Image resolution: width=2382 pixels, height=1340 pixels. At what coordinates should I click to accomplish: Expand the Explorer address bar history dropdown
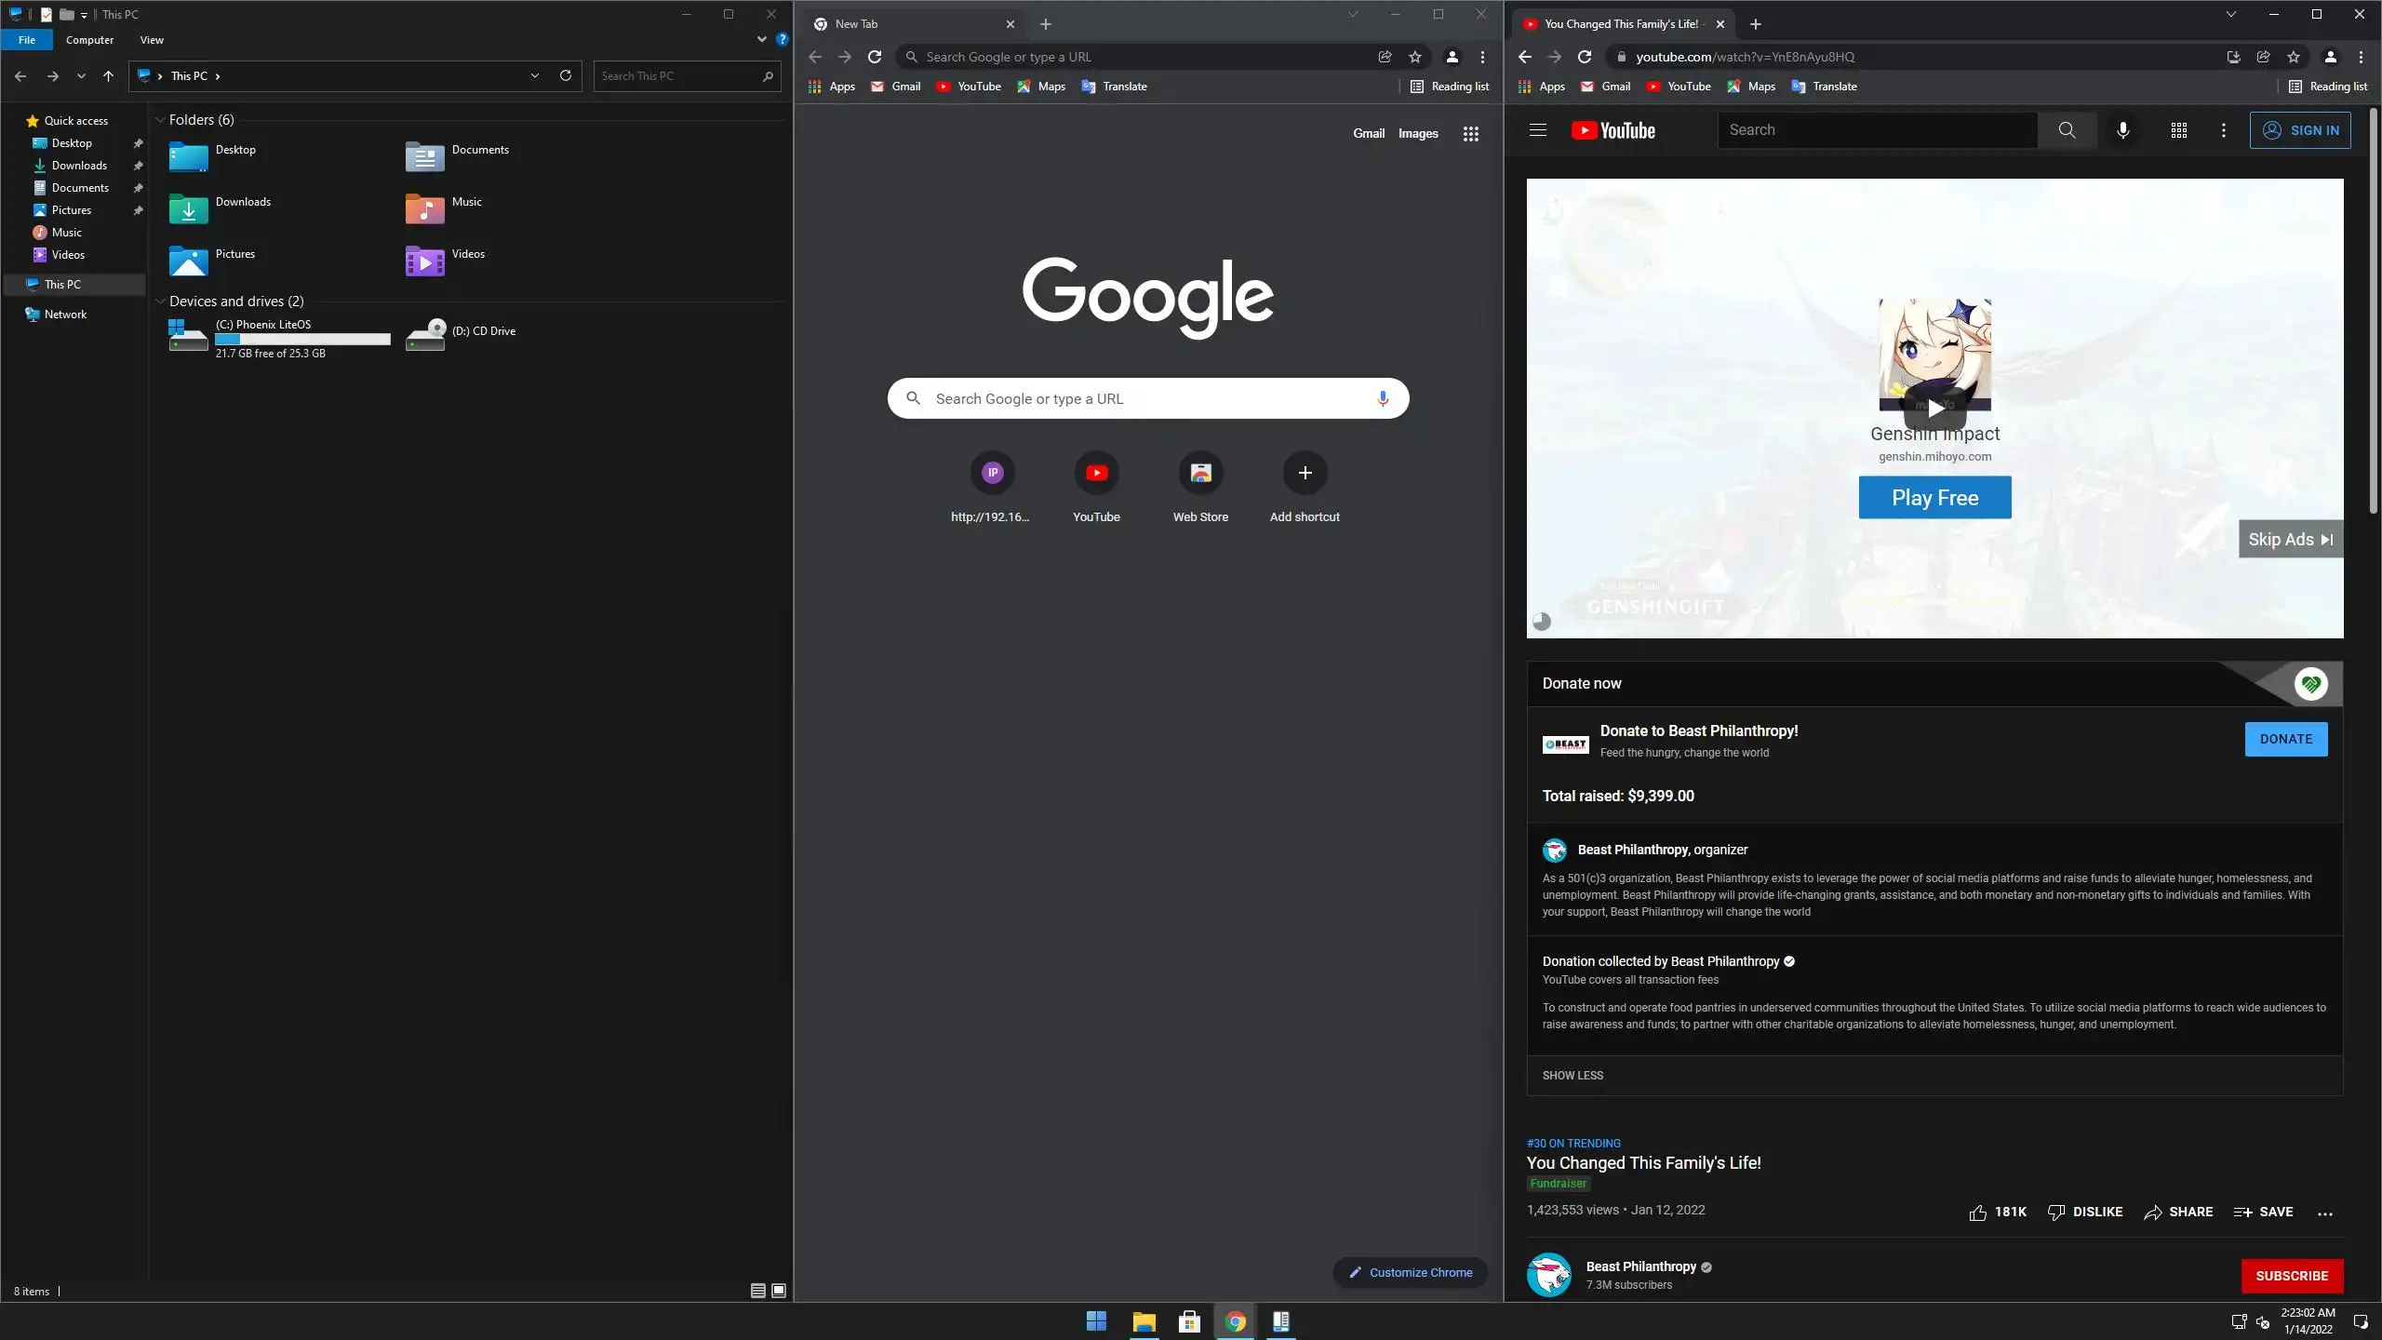534,75
